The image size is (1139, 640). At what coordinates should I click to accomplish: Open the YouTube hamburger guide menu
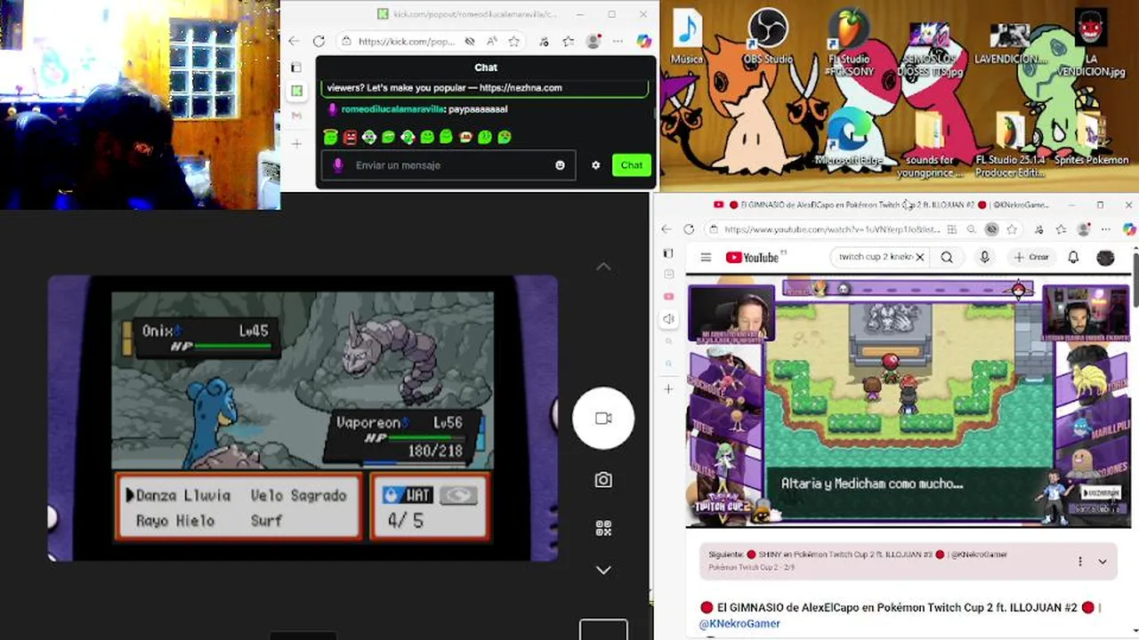click(706, 257)
